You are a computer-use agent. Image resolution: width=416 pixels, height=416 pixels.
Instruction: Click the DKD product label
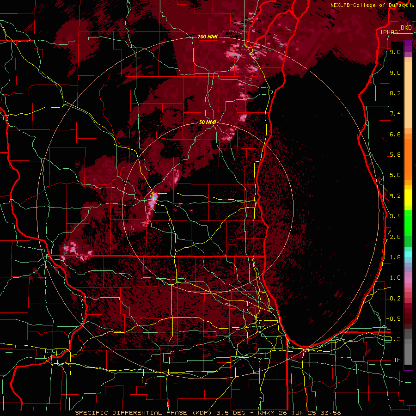tap(406, 27)
